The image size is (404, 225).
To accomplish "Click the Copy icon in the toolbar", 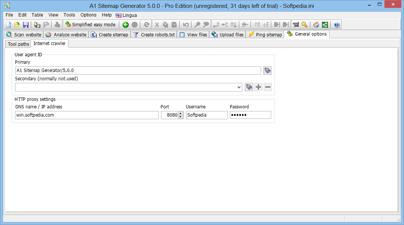I will [x=166, y=25].
